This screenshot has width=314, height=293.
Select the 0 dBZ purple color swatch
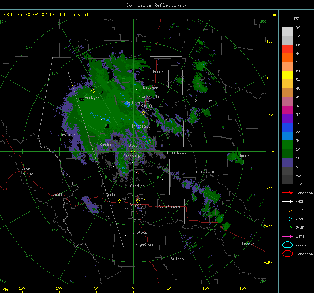pos(287,162)
